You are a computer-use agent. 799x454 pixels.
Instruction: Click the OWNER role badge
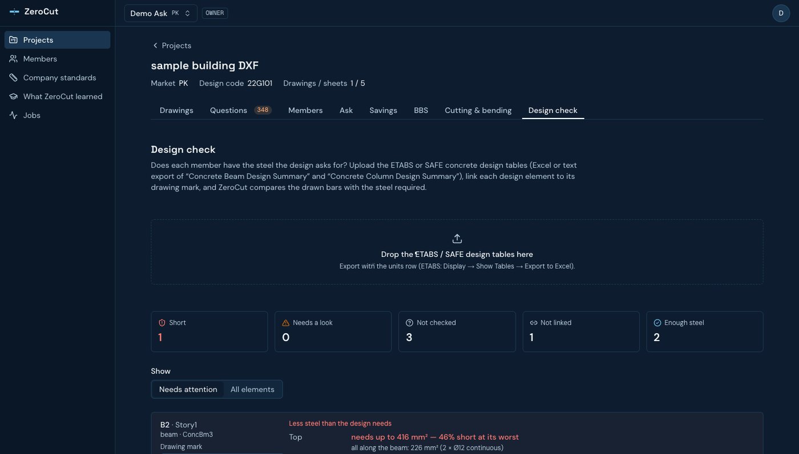pos(215,13)
